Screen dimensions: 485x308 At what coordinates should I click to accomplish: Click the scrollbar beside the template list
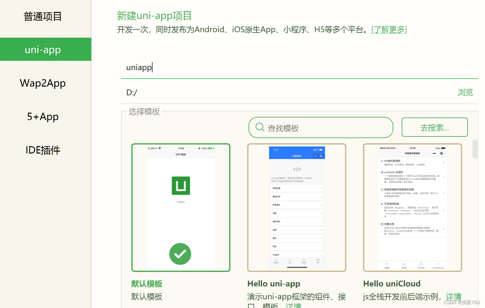click(x=475, y=149)
